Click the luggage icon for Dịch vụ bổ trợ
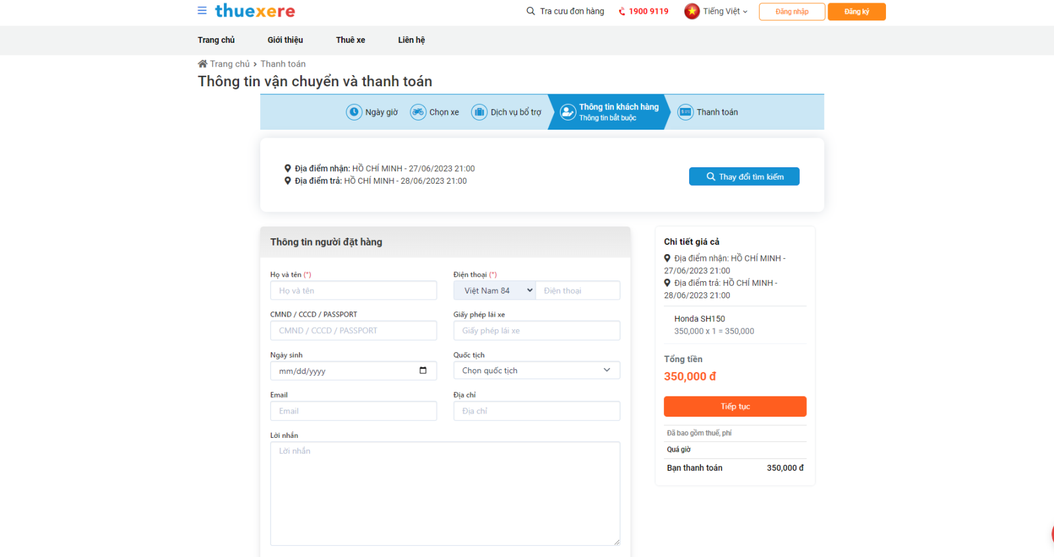 (x=479, y=112)
